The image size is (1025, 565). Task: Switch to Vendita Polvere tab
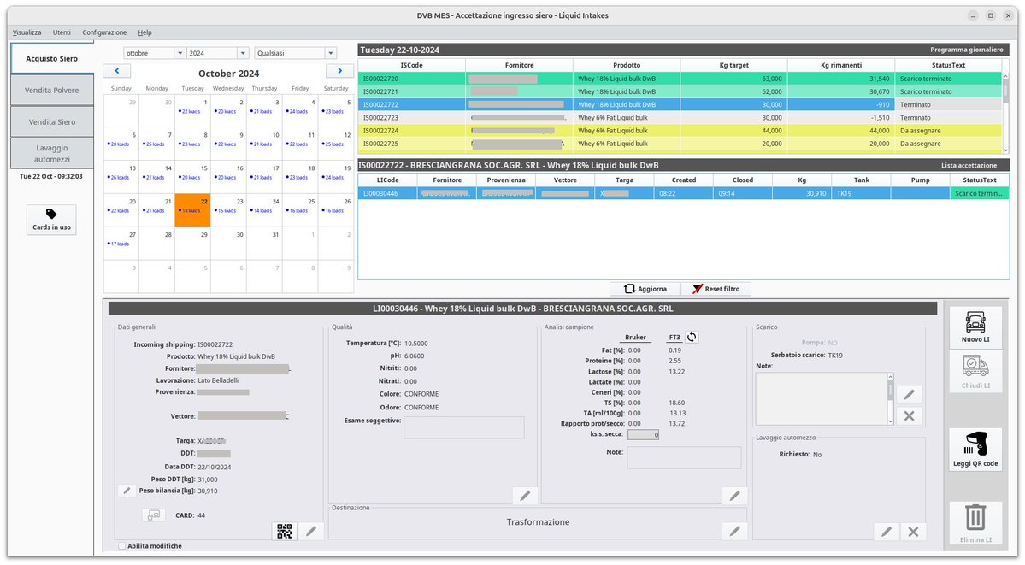click(x=51, y=91)
